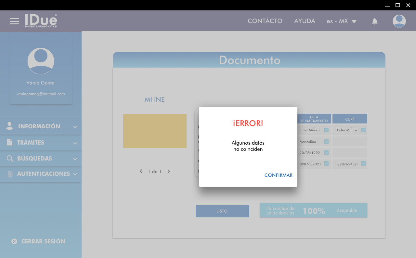Image resolution: width=416 pixels, height=258 pixels.
Task: Open the Contácto menu item
Action: tap(265, 21)
